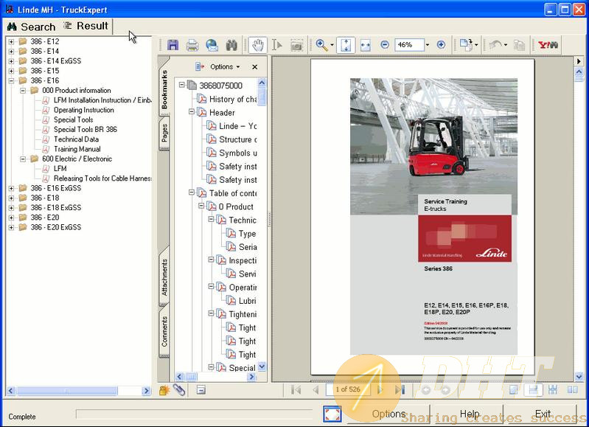The height and width of the screenshot is (427, 589).
Task: Select the Hand tool
Action: pos(258,45)
